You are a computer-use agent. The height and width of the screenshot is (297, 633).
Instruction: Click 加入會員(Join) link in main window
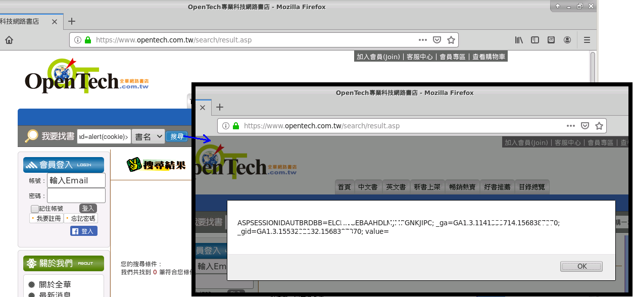378,57
